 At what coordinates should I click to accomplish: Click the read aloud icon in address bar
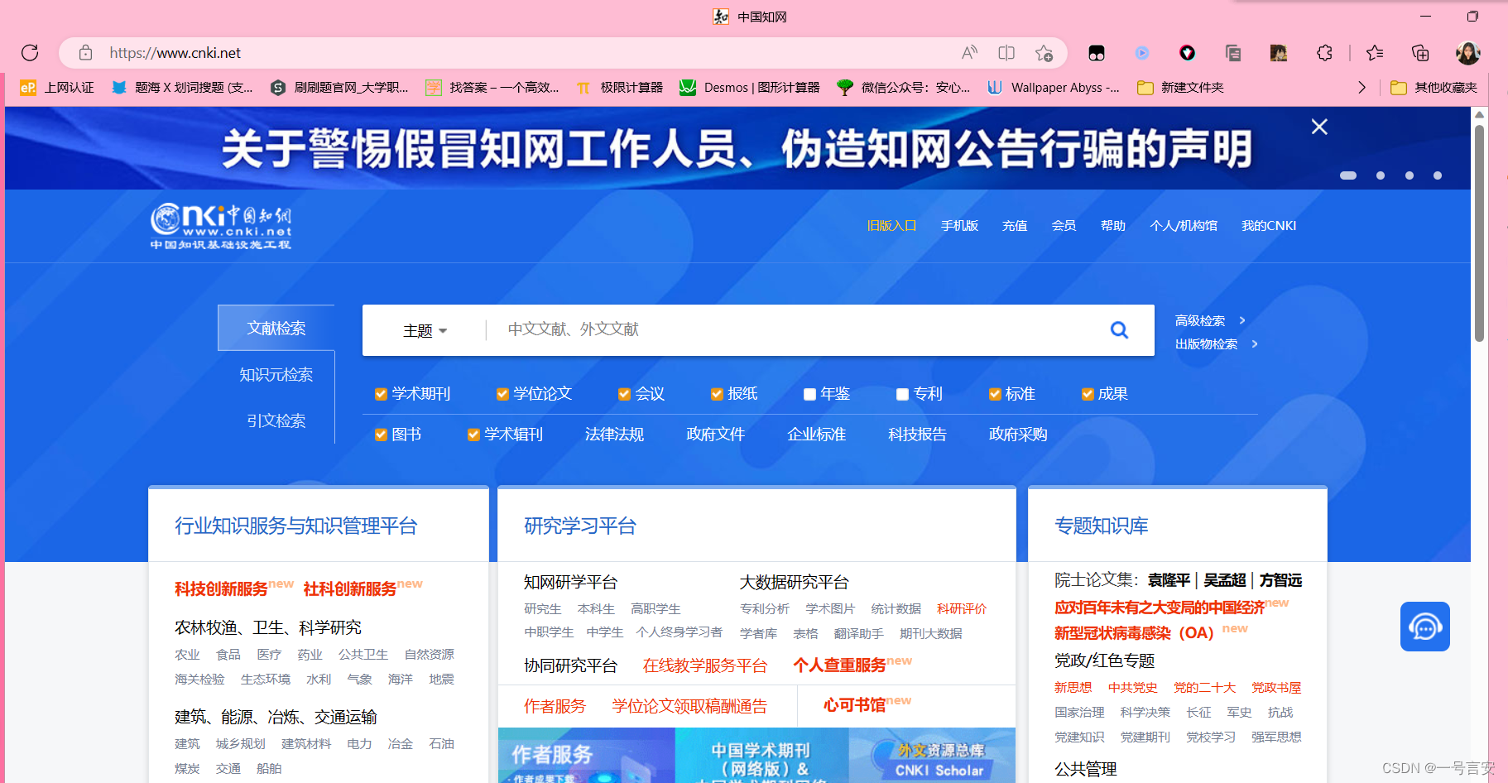click(969, 53)
